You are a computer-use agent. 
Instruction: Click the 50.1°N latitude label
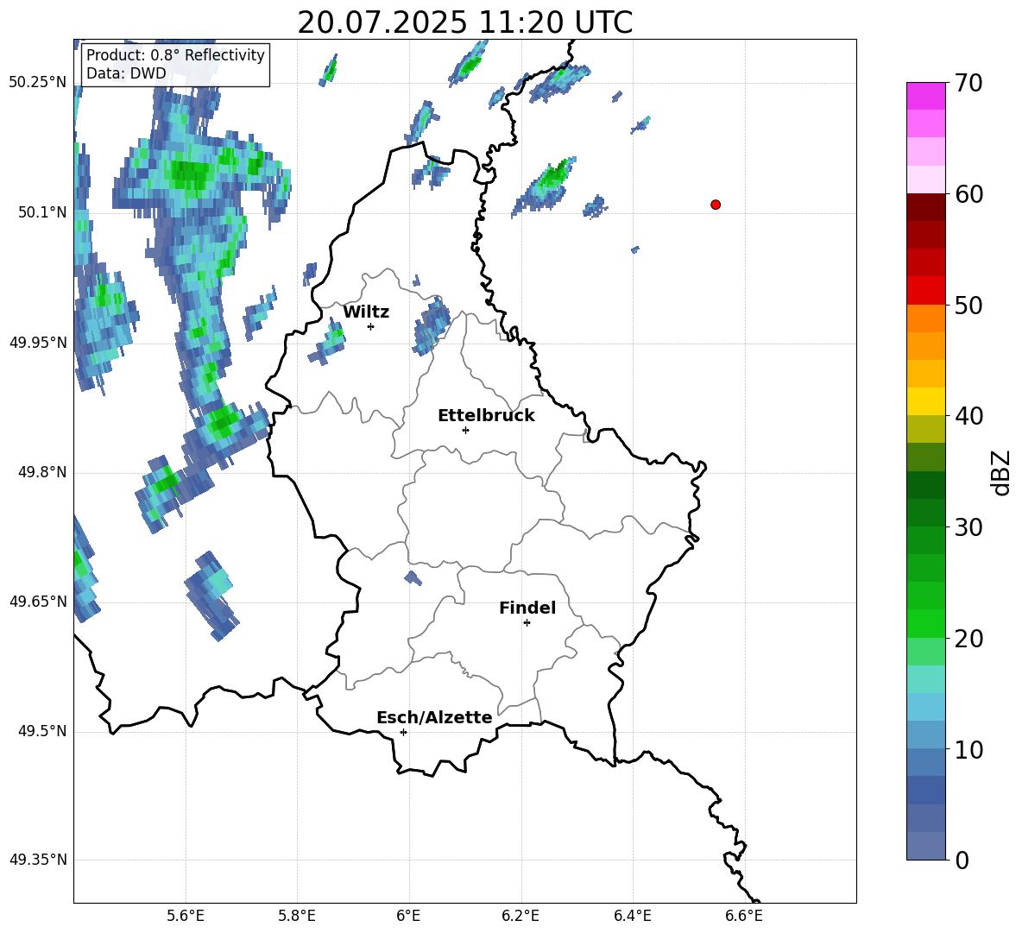point(42,212)
